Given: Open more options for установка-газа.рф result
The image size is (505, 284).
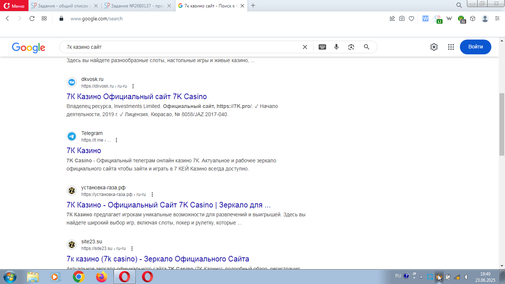Looking at the screenshot, I should pos(152,195).
